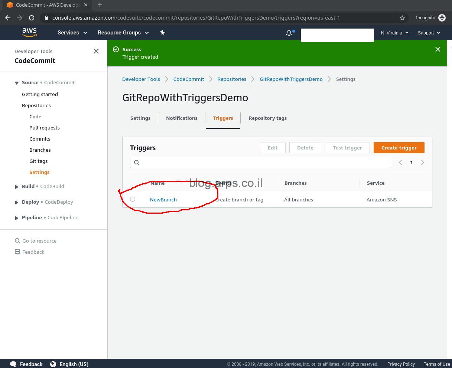Click the browser address bar URL
This screenshot has height=368, width=452.
point(196,18)
